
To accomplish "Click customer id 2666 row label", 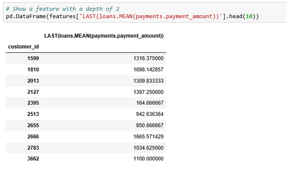I will pyautogui.click(x=33, y=137).
